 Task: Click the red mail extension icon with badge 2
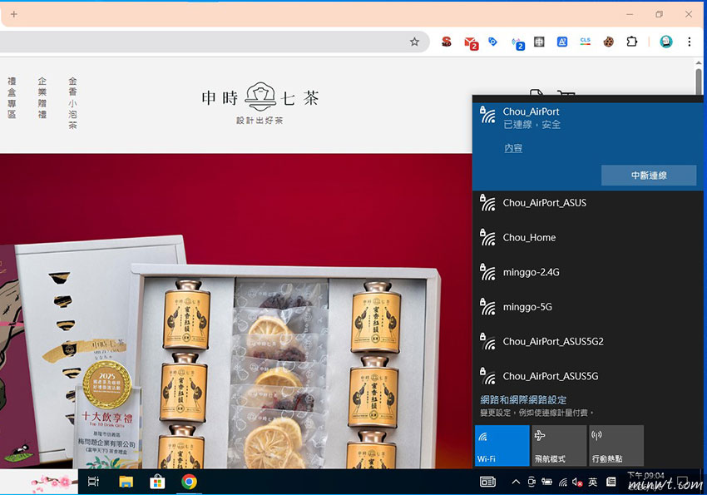point(470,42)
